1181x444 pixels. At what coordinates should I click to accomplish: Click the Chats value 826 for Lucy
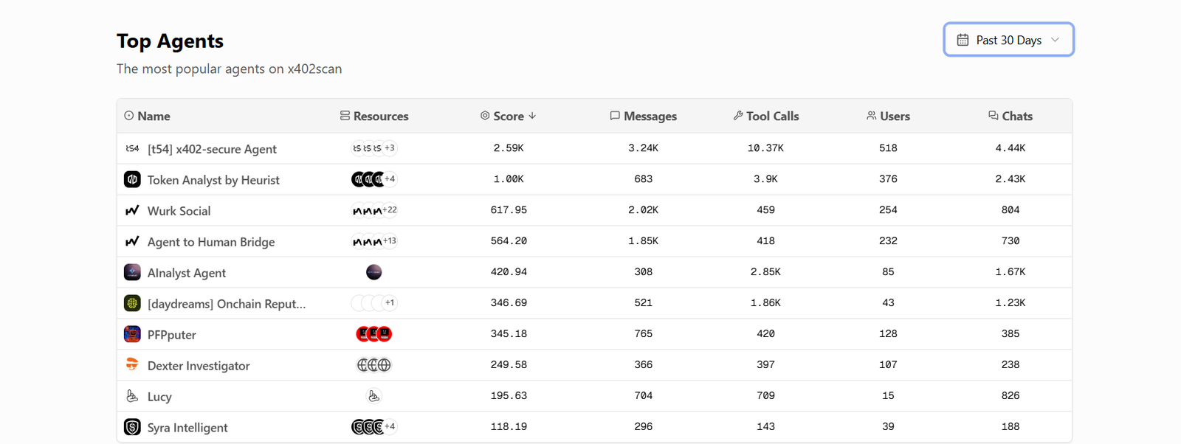click(x=1010, y=396)
